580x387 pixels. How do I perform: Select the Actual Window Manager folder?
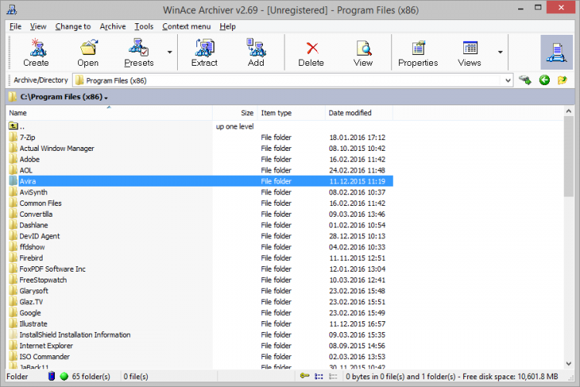57,148
